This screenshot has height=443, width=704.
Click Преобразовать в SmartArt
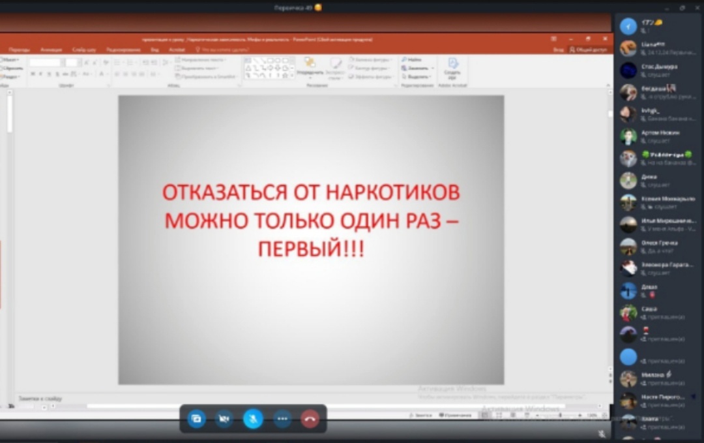point(207,76)
